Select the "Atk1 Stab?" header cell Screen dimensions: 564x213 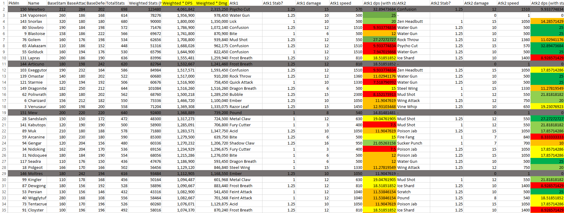click(x=279, y=3)
